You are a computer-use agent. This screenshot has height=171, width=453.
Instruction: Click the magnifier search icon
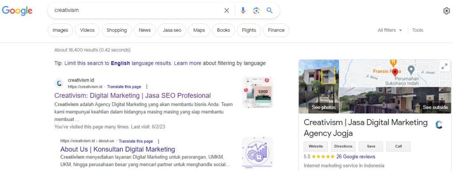pyautogui.click(x=269, y=11)
